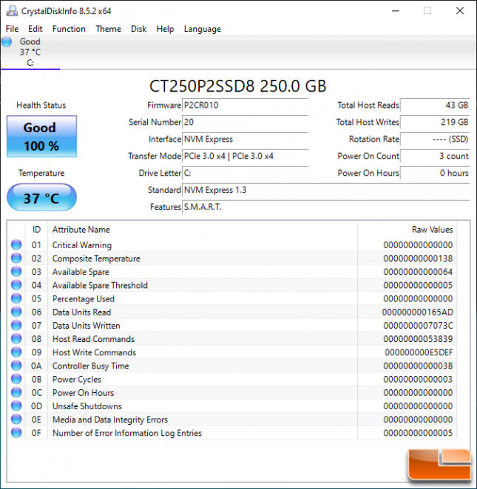The height and width of the screenshot is (489, 477).
Task: Select the Unsafe Shutdowns attribute name
Action: [87, 406]
